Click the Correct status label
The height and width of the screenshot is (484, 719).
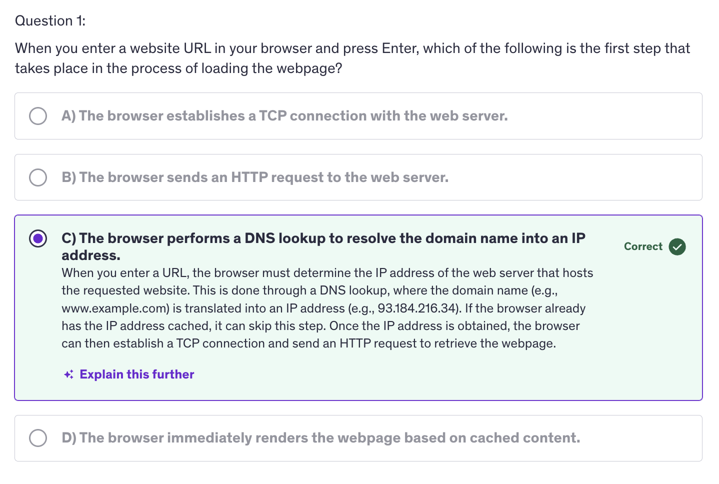643,246
